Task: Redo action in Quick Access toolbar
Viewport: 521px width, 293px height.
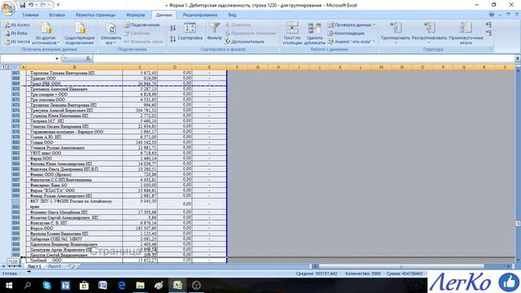Action: click(43, 5)
